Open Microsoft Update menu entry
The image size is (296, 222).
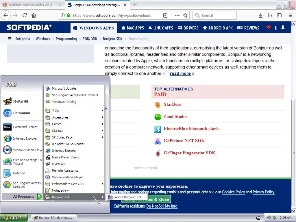pos(74,88)
